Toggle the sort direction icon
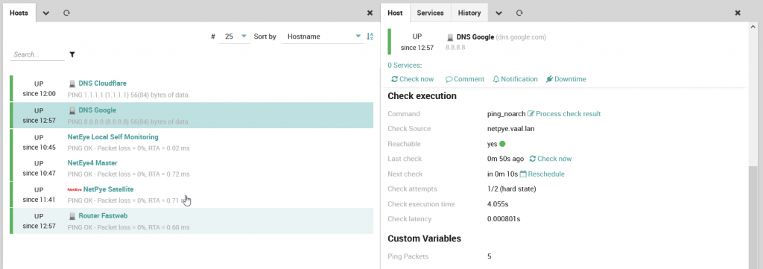The height and width of the screenshot is (269, 763). click(370, 37)
